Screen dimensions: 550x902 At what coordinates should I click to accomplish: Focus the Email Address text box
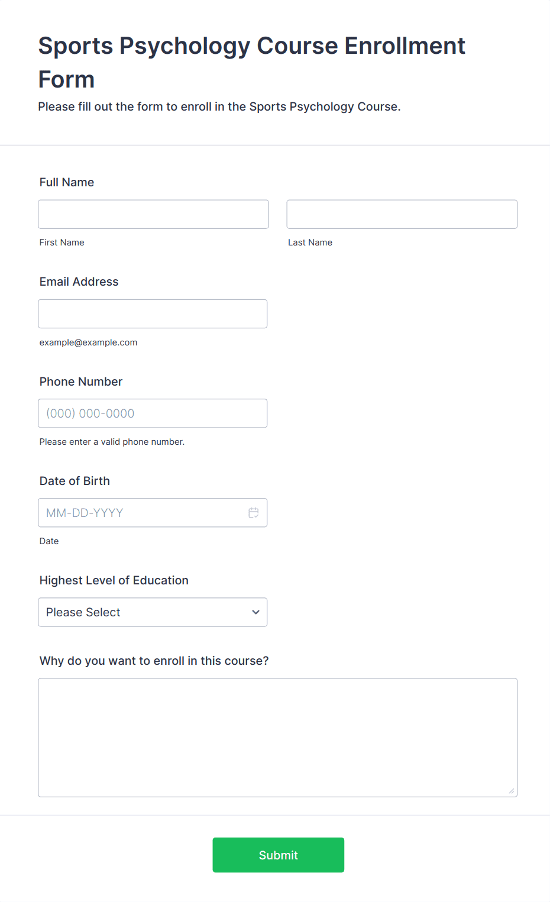(x=153, y=313)
